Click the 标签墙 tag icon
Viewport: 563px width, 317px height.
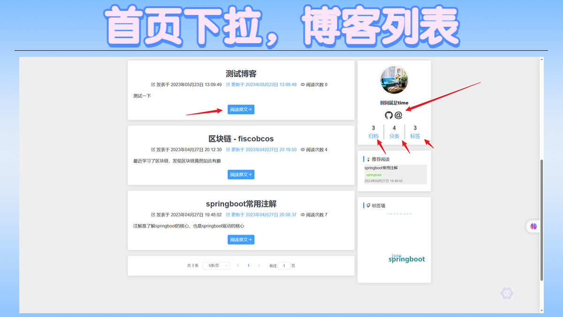coord(368,205)
